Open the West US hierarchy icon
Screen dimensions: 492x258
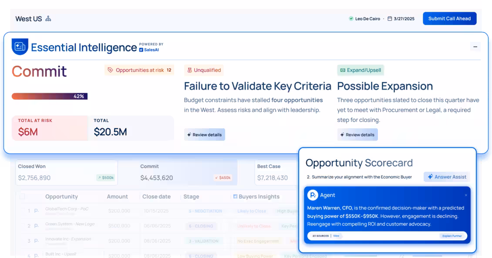(48, 19)
